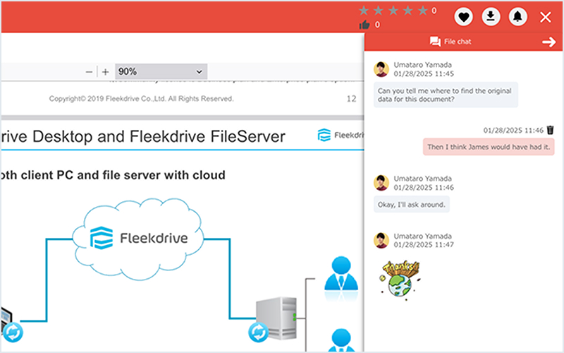
Task: Click the File chat speech bubble icon
Action: pyautogui.click(x=435, y=42)
